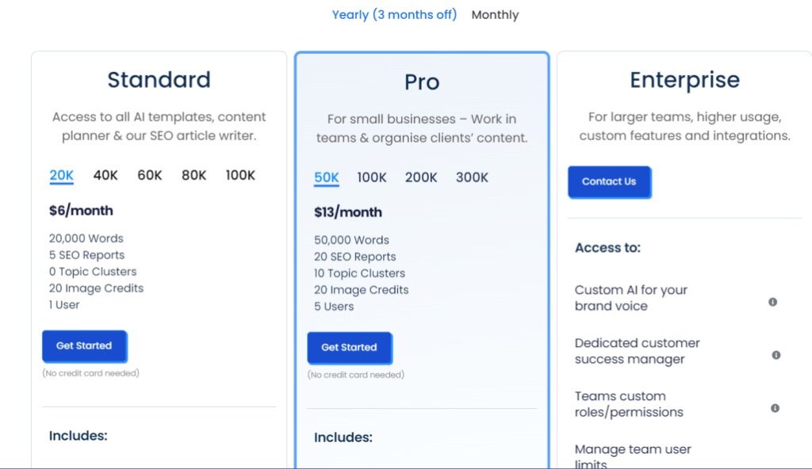Click Contact Us in the Enterprise column
The image size is (812, 469).
[x=610, y=181]
